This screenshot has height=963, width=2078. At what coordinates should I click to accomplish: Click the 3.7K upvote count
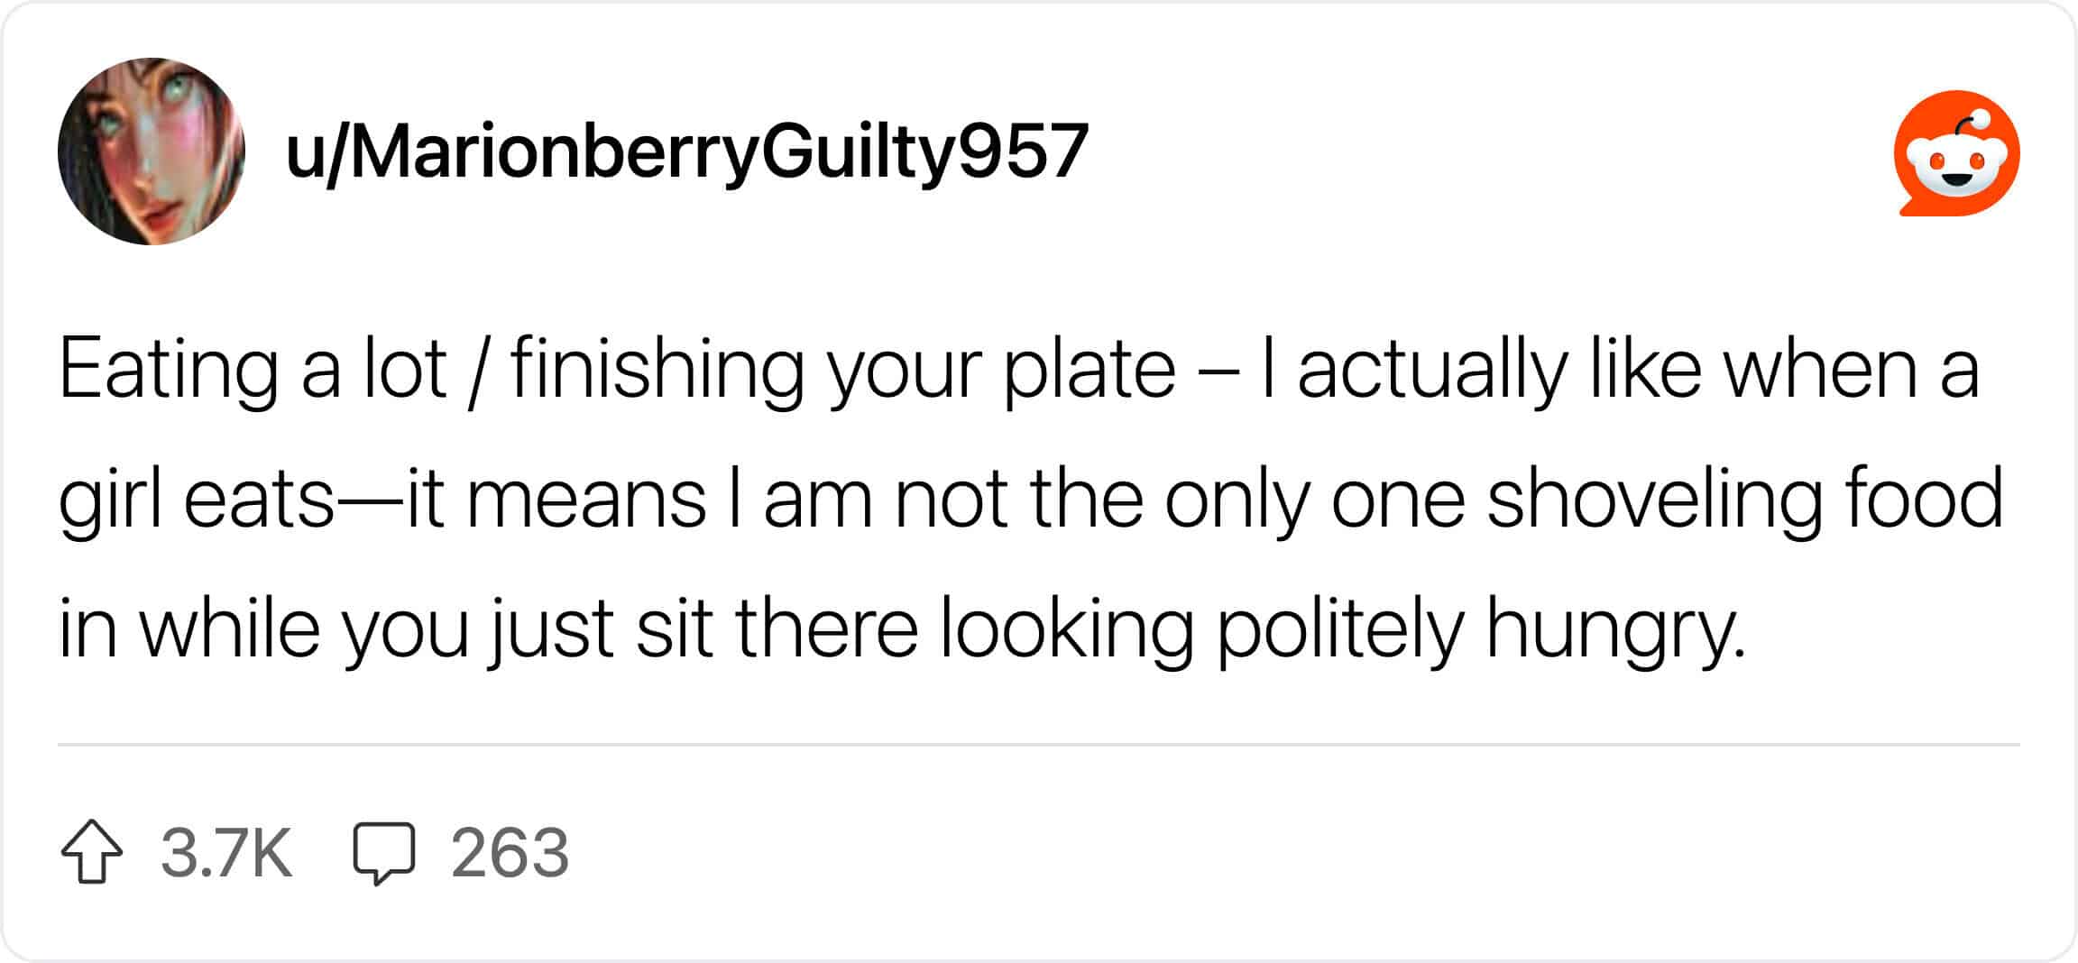click(226, 852)
